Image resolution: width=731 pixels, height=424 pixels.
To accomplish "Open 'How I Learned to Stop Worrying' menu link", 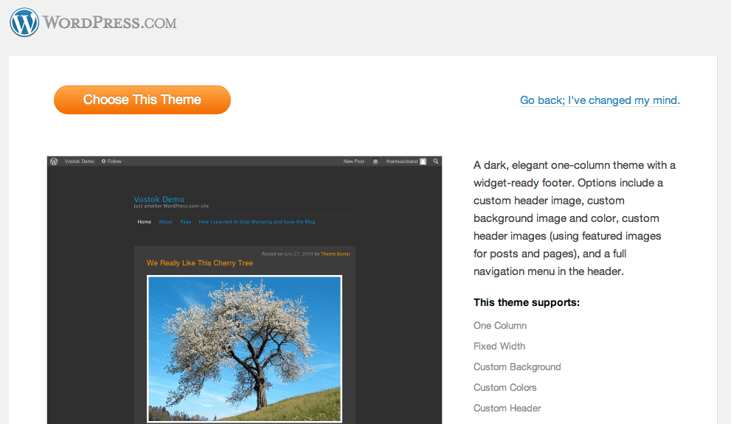I will (x=257, y=222).
